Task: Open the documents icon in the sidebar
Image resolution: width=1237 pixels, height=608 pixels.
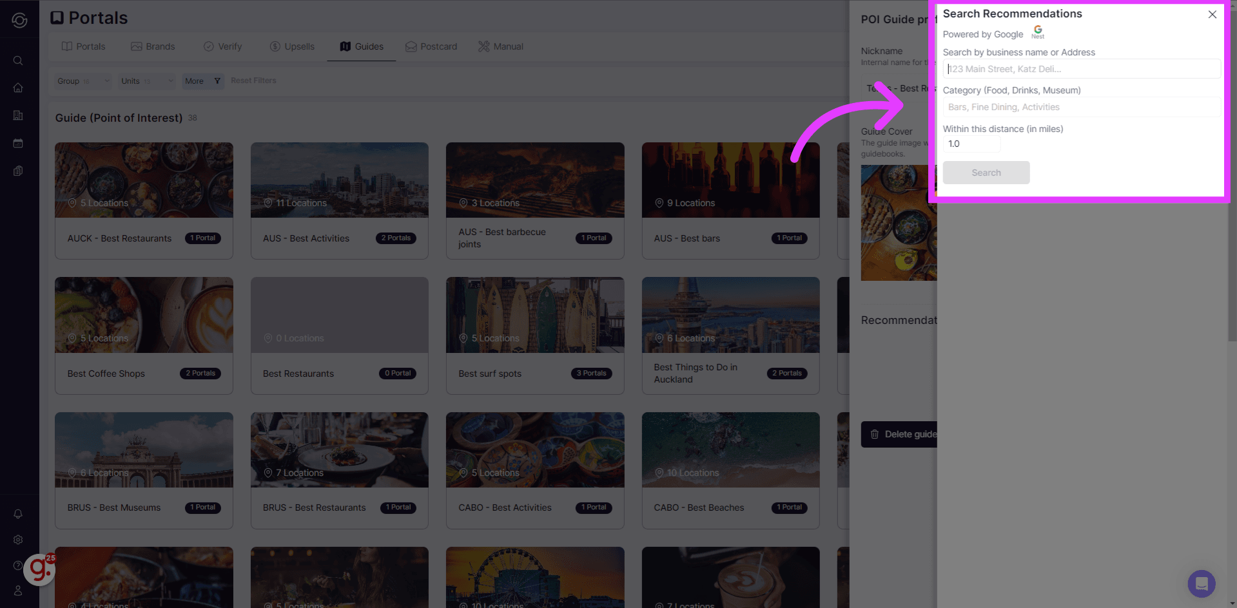Action: point(18,170)
